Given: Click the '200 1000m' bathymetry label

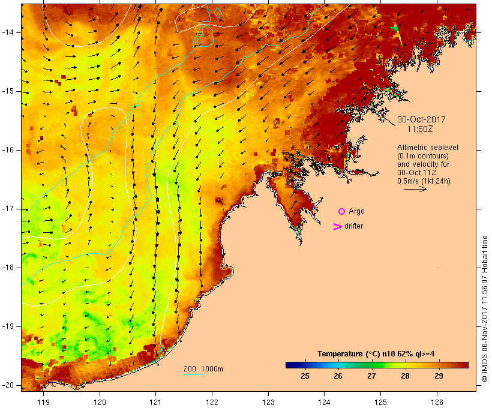Looking at the screenshot, I should [x=203, y=369].
